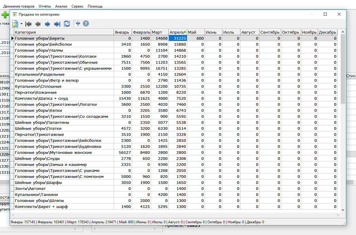The height and width of the screenshot is (235, 356).
Task: Click the February value 9095 cell
Action: (141, 69)
